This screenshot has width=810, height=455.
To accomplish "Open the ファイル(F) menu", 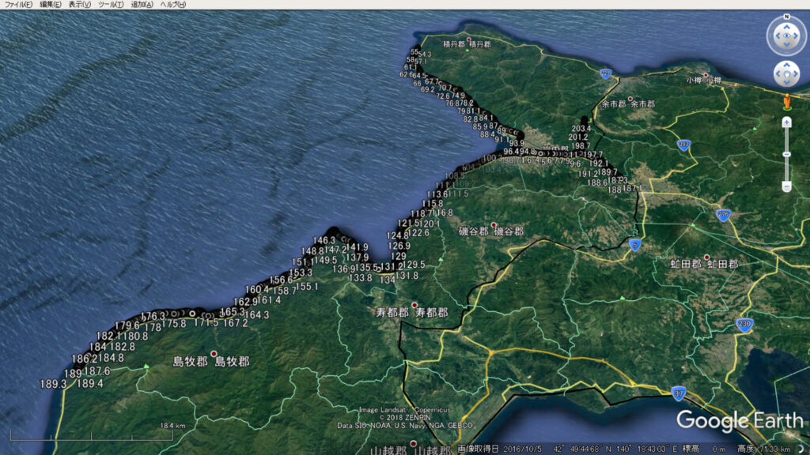I will point(18,5).
